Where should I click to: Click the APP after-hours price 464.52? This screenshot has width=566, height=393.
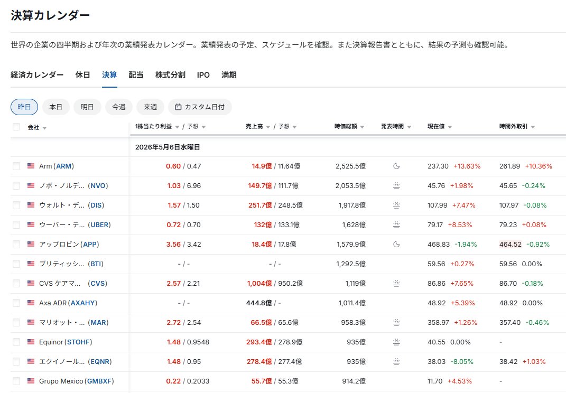click(x=511, y=245)
